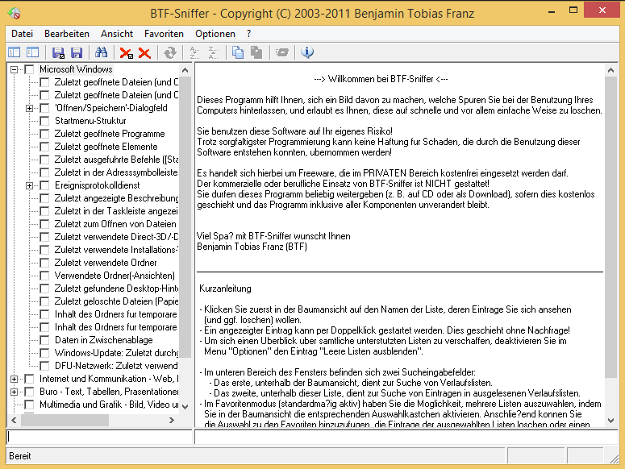The width and height of the screenshot is (625, 469).
Task: Click the welcome text pane vertical scrollbar thumb
Action: 610,227
